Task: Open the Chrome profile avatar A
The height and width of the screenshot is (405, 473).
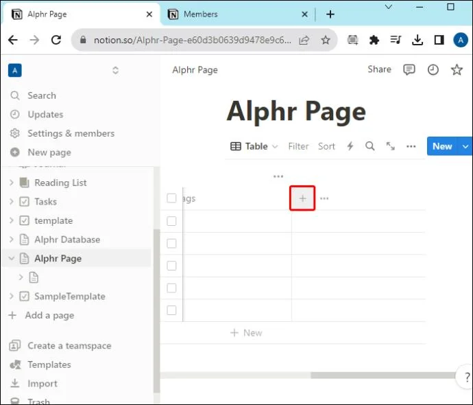Action: (461, 40)
